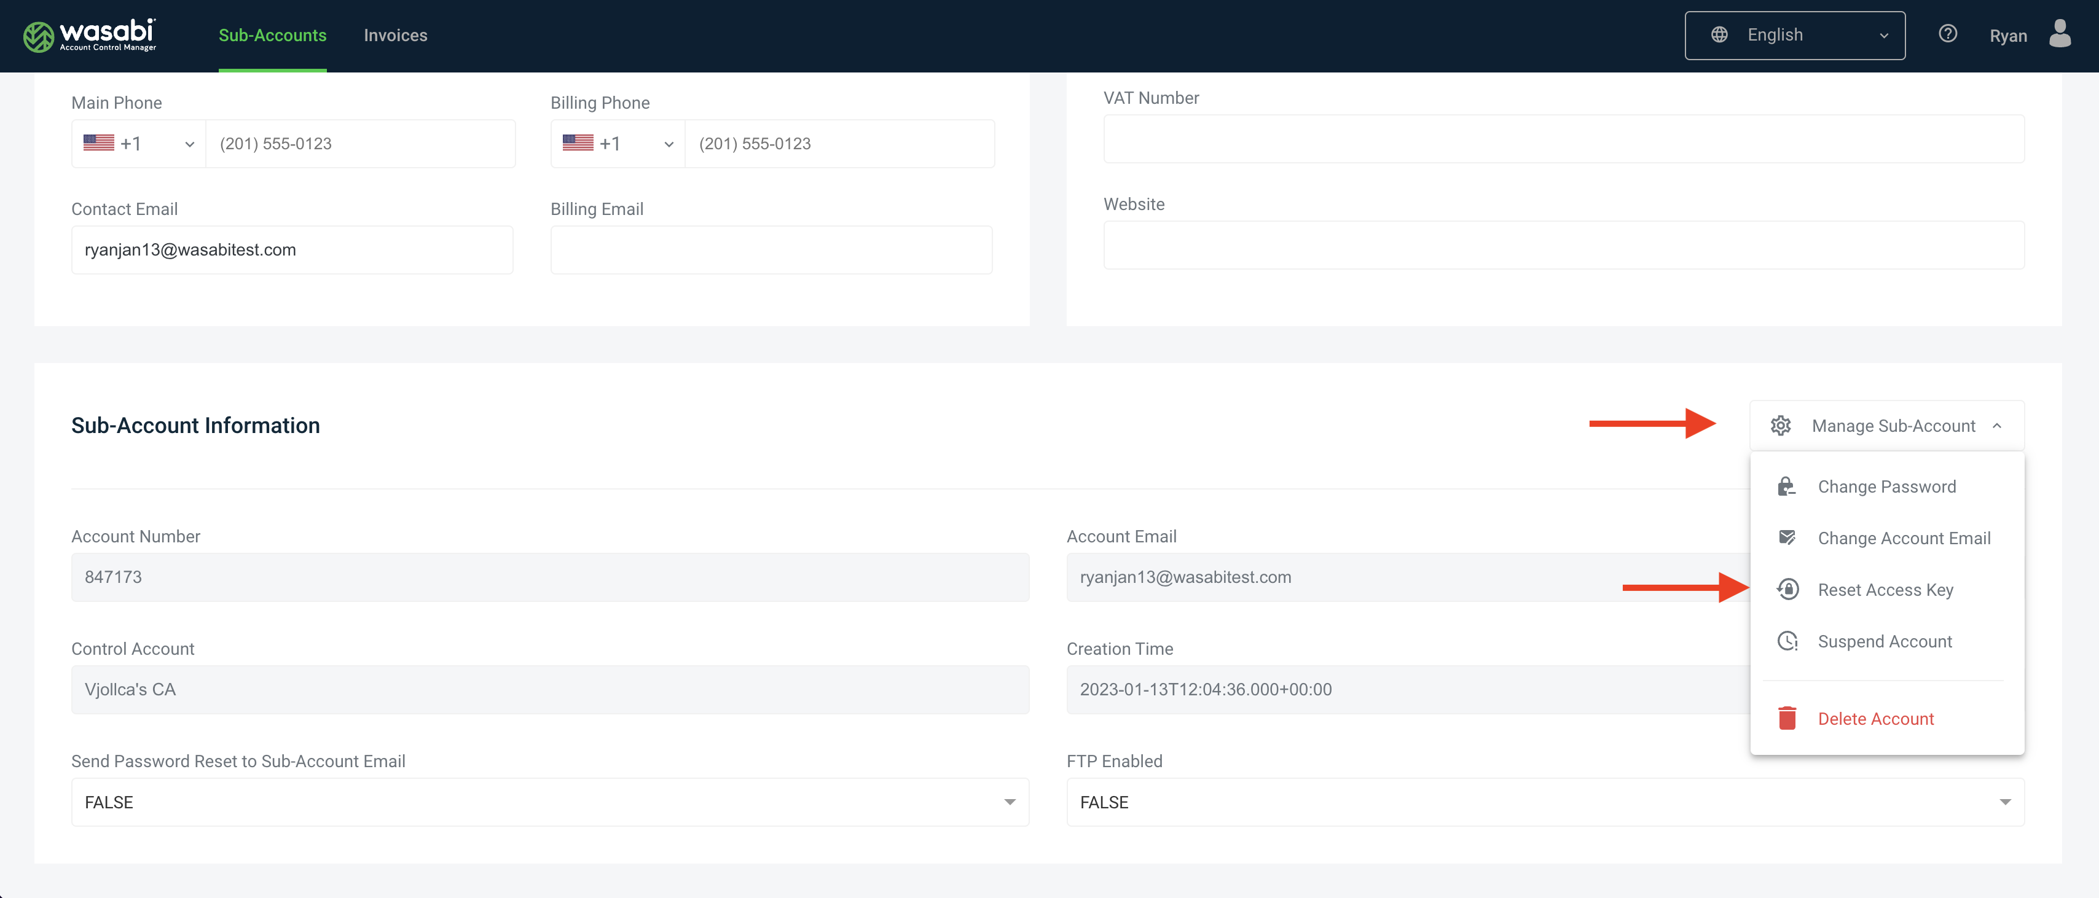
Task: Choose Suspend Account from the menu
Action: [1887, 641]
